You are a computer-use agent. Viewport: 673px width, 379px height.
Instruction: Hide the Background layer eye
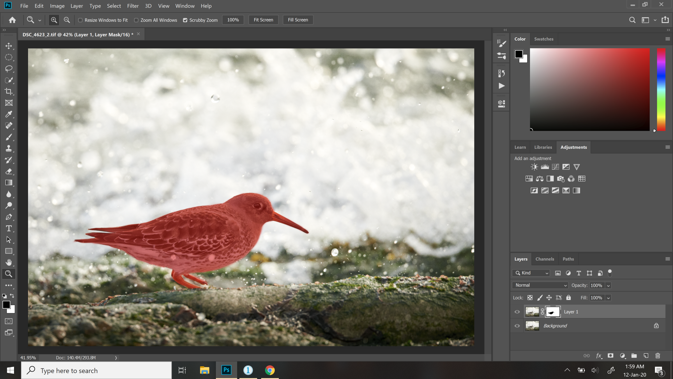pyautogui.click(x=517, y=326)
